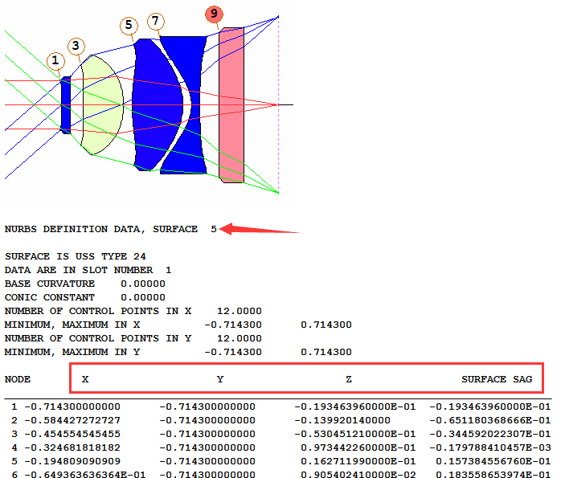The image size is (565, 478).
Task: Click the light green lens element
Action: [103, 105]
